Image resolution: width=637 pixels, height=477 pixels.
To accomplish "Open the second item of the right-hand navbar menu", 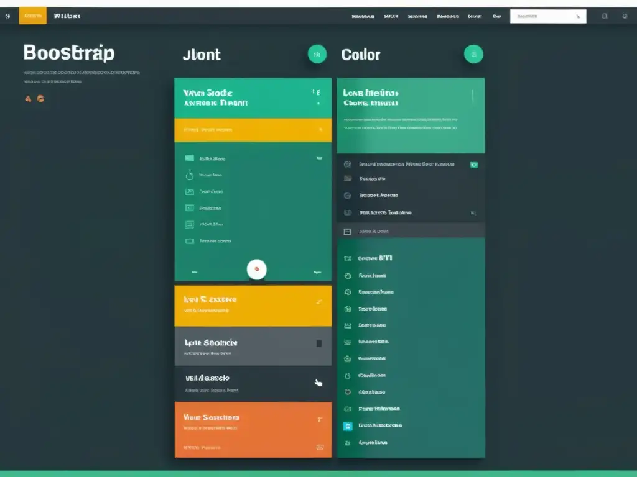I will click(391, 16).
